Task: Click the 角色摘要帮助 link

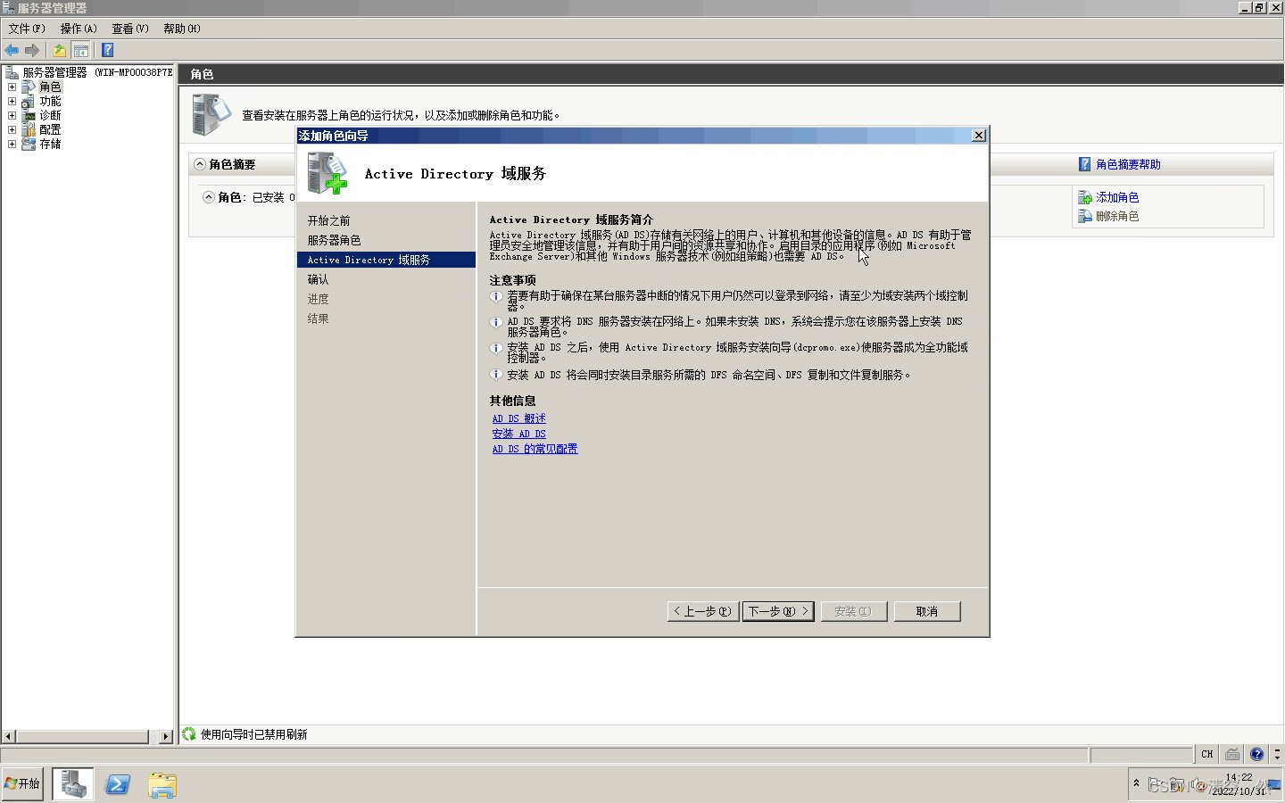Action: [x=1128, y=164]
